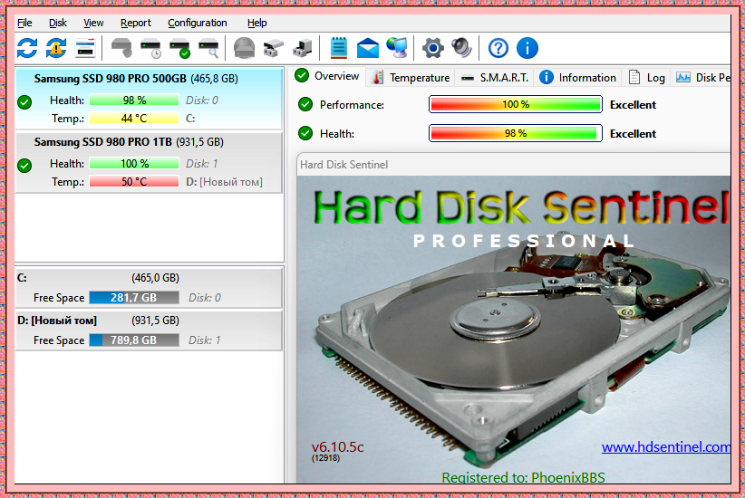
Task: Click the round gray hard disk icon
Action: click(244, 48)
